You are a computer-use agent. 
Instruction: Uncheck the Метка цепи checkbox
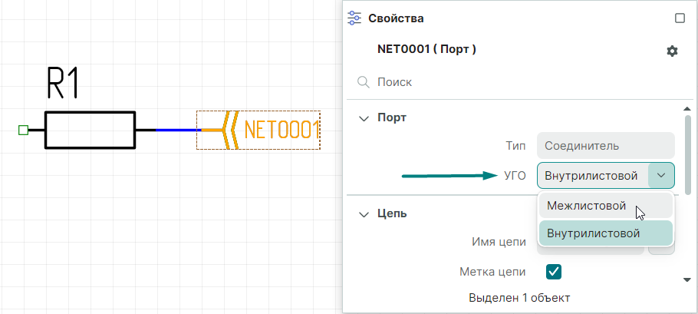553,271
